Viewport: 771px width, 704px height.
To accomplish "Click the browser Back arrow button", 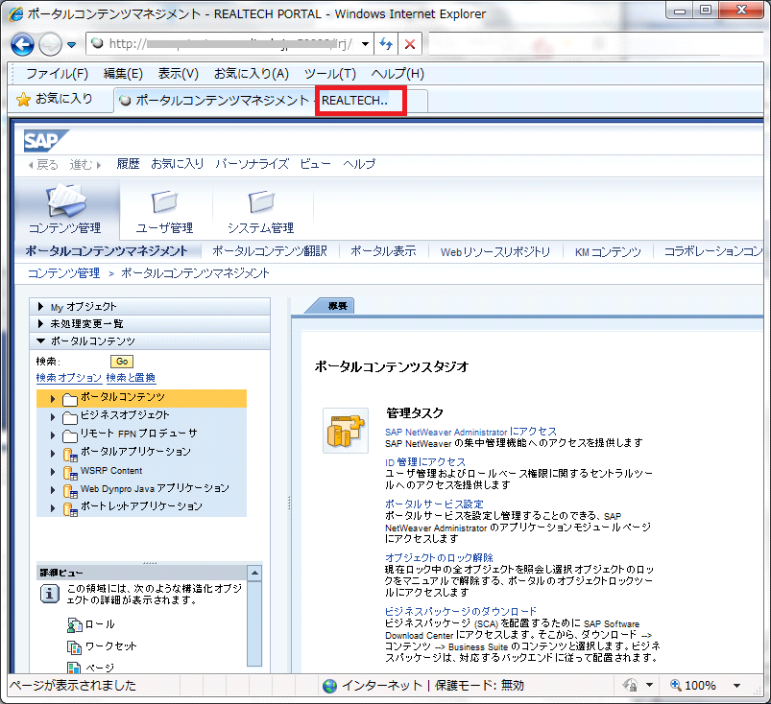I will [22, 45].
